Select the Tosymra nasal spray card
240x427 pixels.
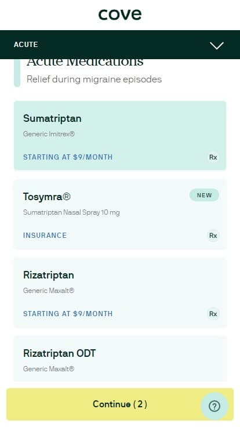click(120, 214)
